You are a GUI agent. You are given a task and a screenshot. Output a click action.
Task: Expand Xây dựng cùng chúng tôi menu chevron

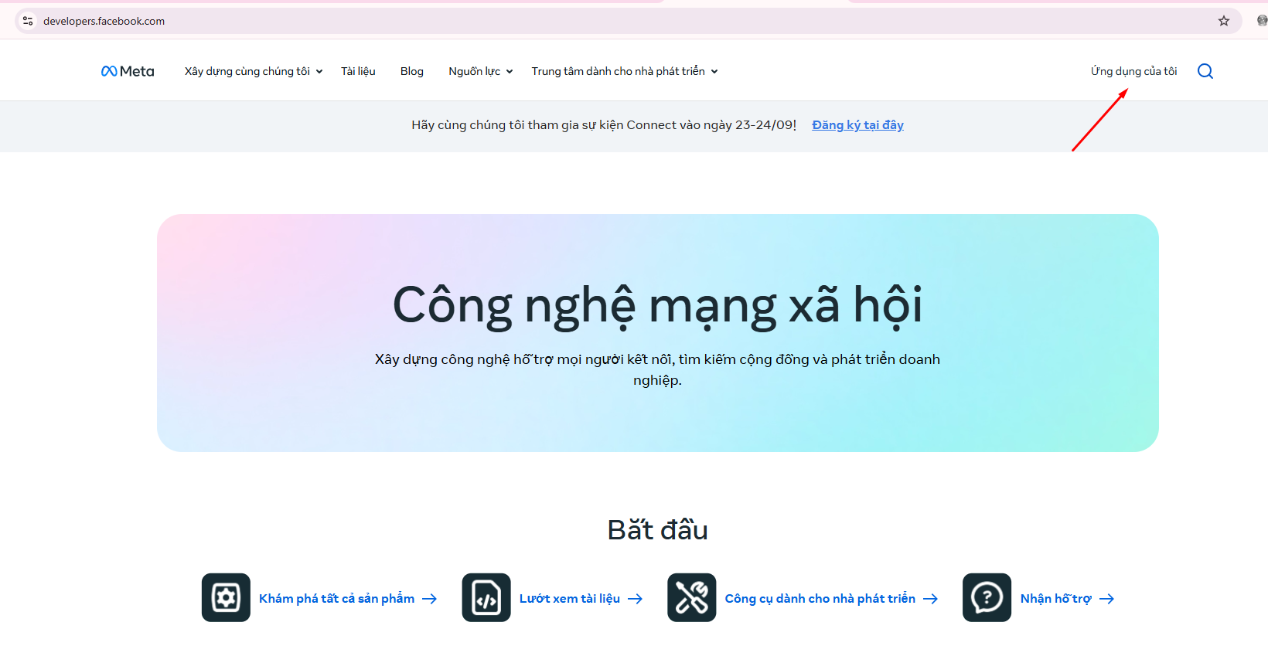[x=319, y=72]
